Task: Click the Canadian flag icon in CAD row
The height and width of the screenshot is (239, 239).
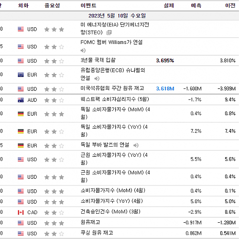Action: [21, 212]
